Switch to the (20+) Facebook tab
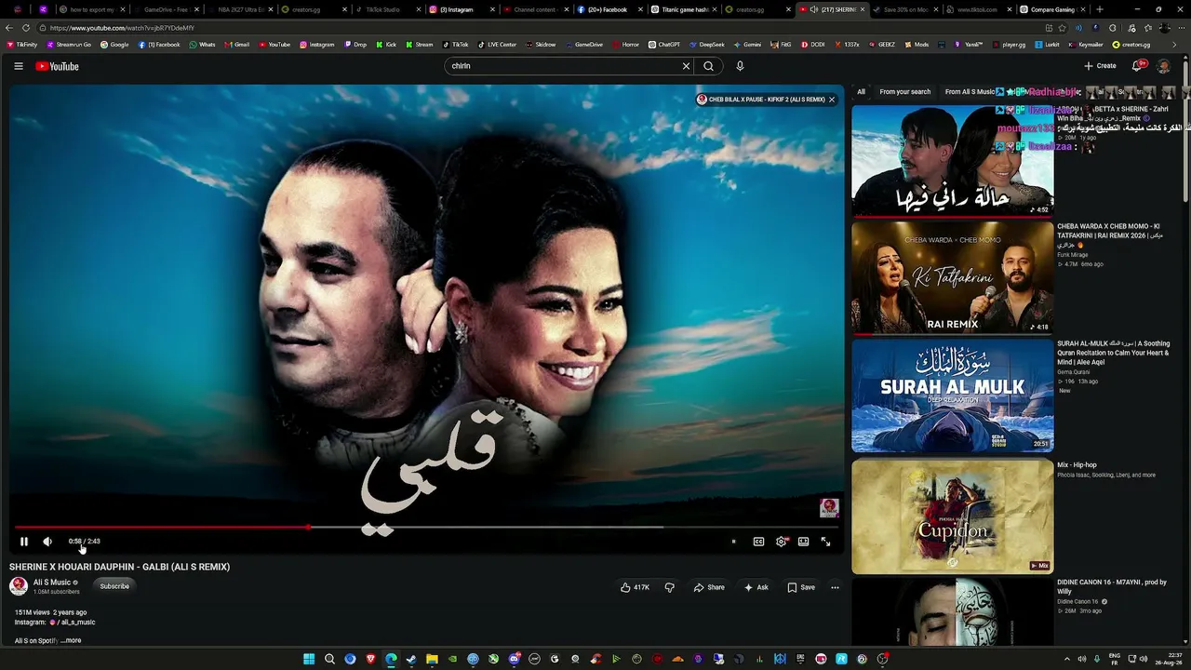The width and height of the screenshot is (1191, 670). (x=609, y=9)
